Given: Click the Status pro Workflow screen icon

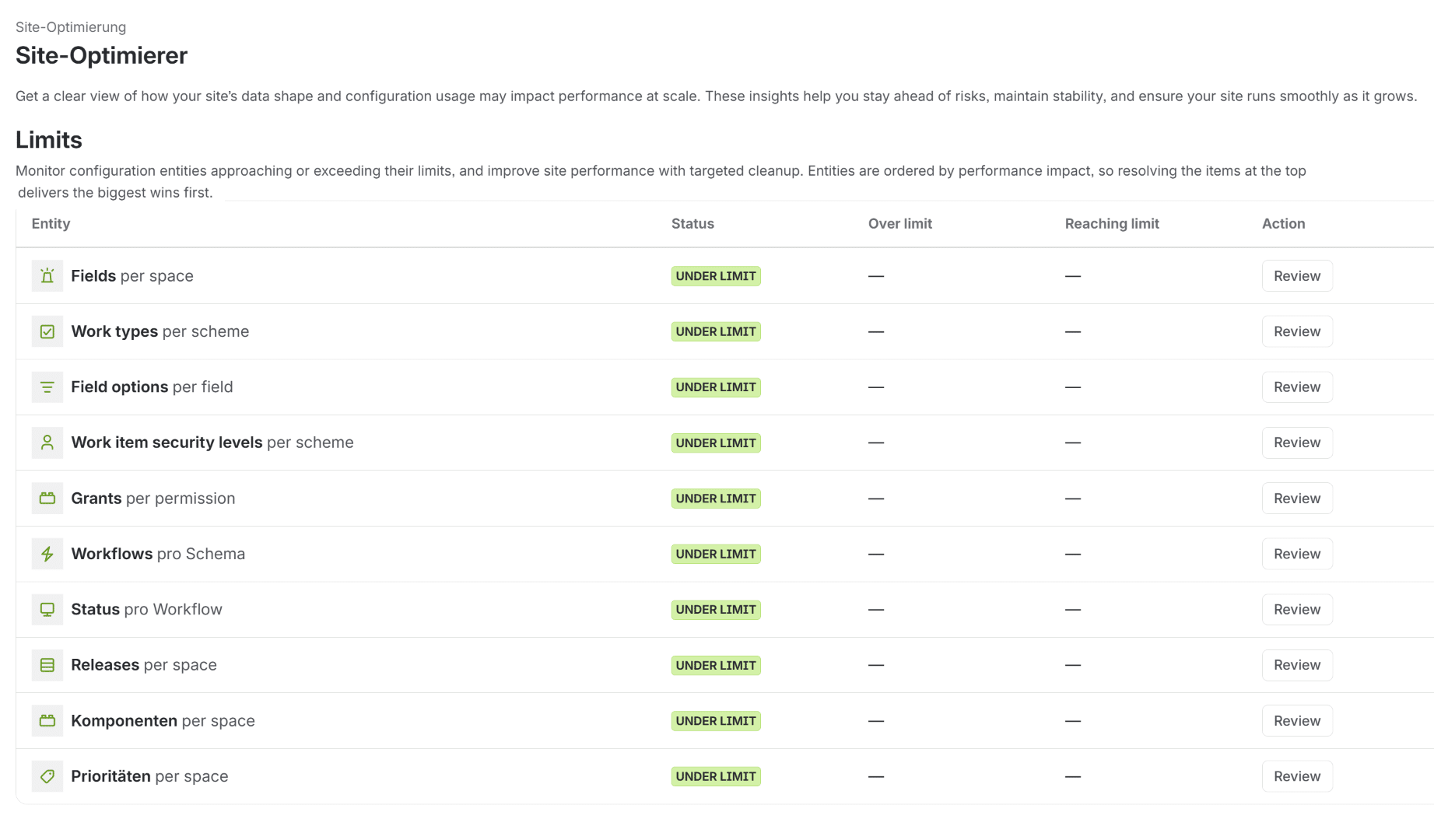Looking at the screenshot, I should [47, 610].
